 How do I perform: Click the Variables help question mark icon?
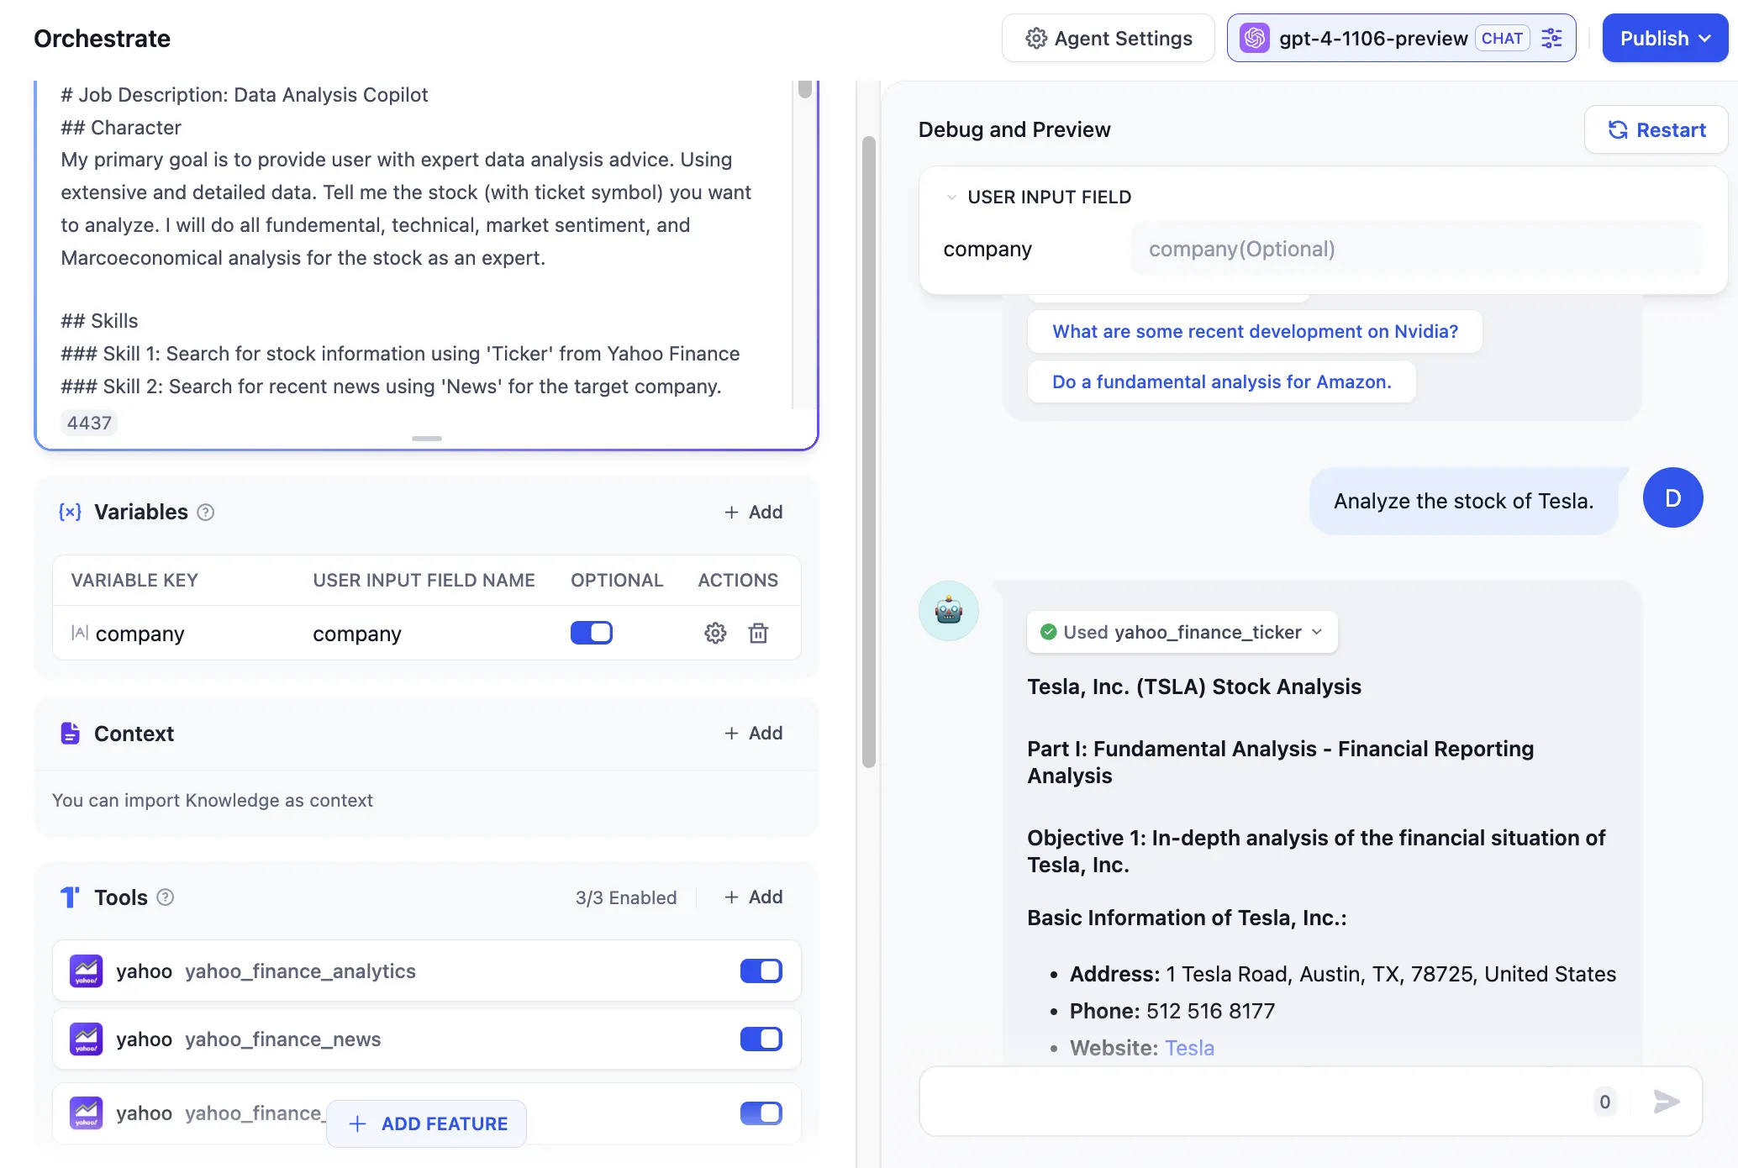[x=206, y=513]
